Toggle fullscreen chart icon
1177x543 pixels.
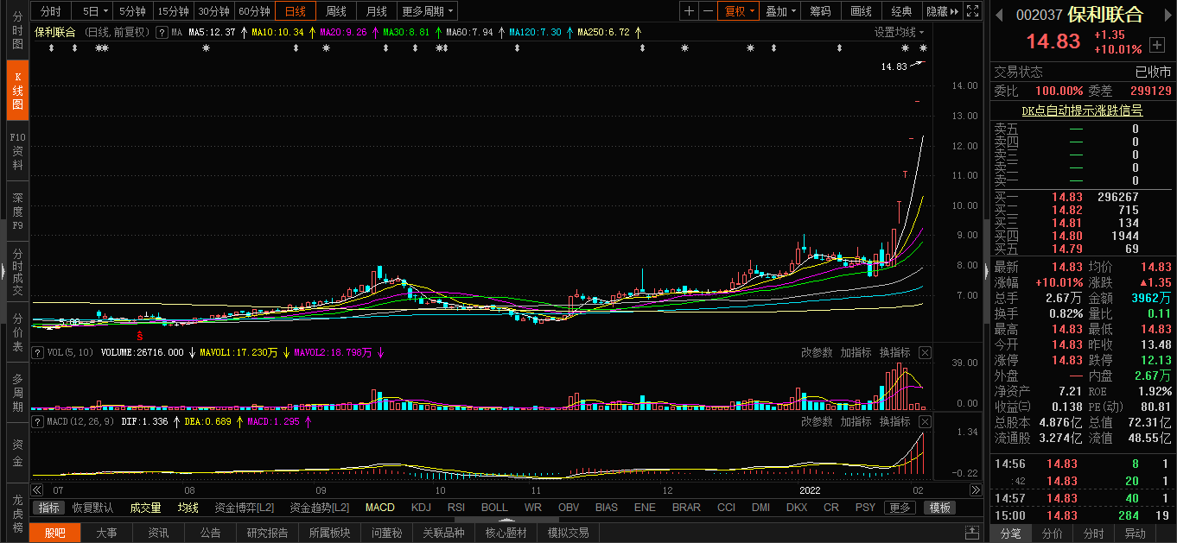pos(973,11)
